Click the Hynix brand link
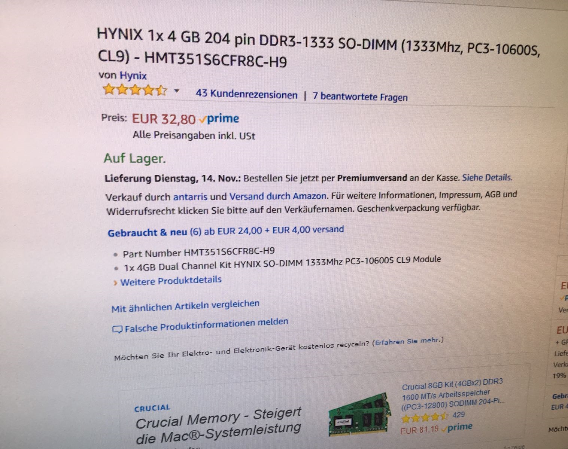The image size is (568, 449). 133,76
